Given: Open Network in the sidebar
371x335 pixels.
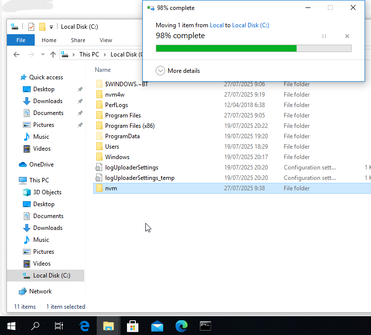Looking at the screenshot, I should (x=40, y=291).
